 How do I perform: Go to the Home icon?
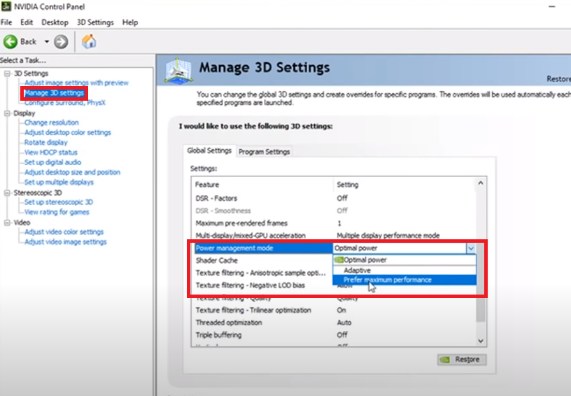pyautogui.click(x=89, y=41)
